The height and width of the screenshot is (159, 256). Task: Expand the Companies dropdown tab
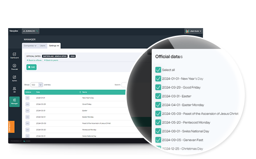pyautogui.click(x=30, y=46)
